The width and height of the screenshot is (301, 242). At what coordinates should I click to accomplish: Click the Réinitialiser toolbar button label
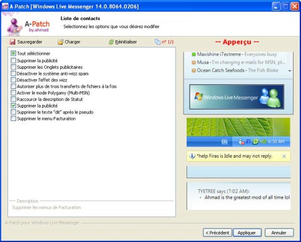126,42
